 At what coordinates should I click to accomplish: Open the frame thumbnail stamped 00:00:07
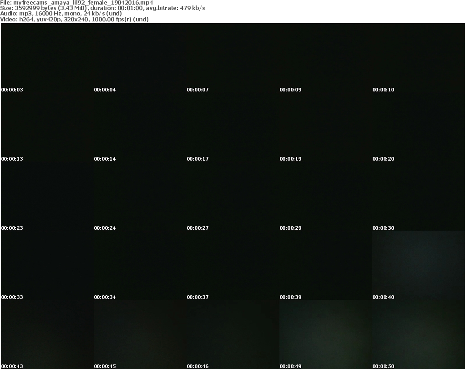point(233,58)
